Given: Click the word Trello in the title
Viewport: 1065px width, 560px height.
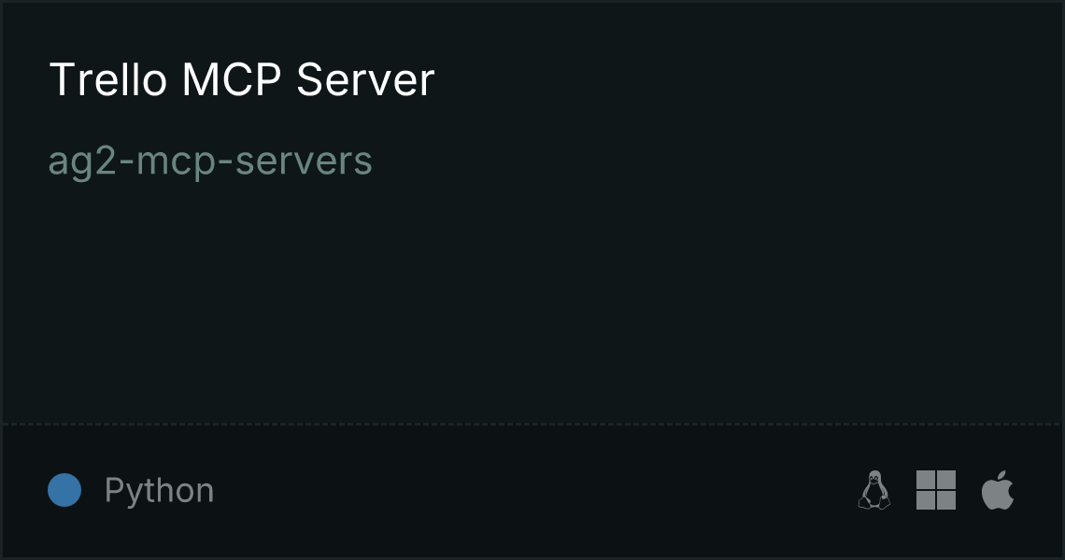Looking at the screenshot, I should pos(108,79).
